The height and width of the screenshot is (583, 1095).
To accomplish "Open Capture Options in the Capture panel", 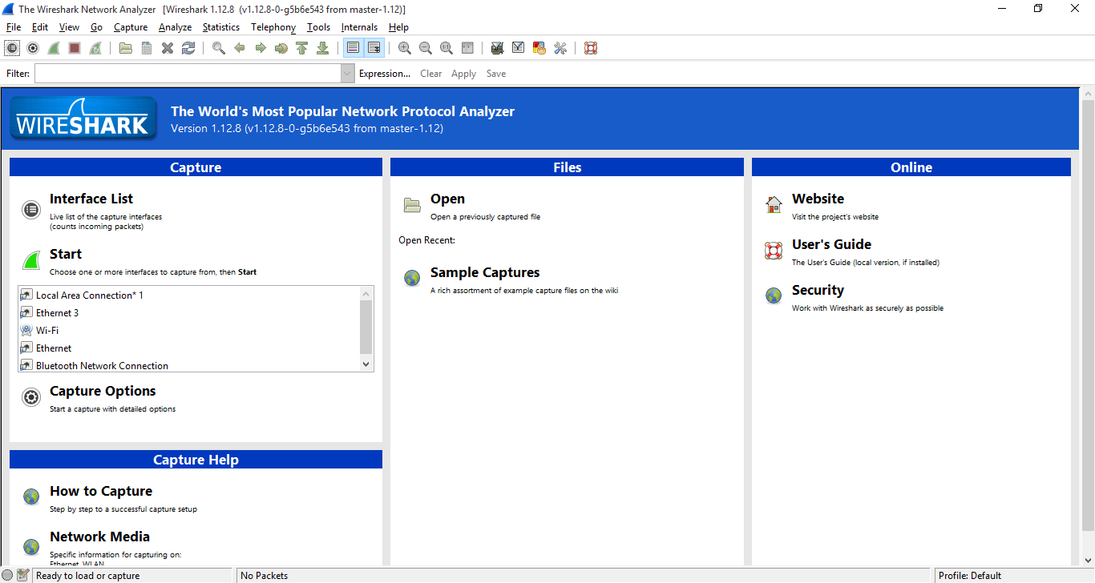I will 103,392.
